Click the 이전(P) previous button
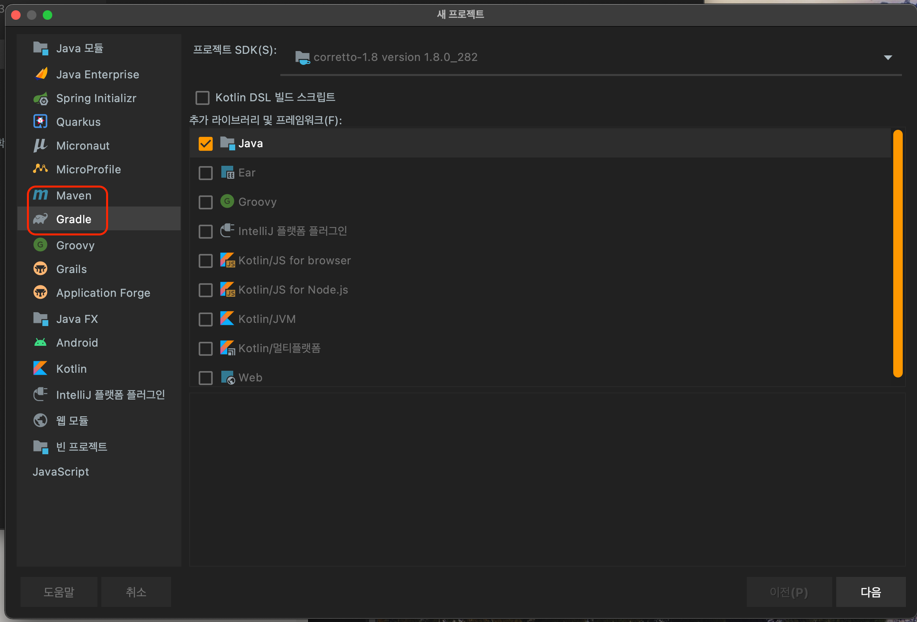The width and height of the screenshot is (917, 622). 789,592
